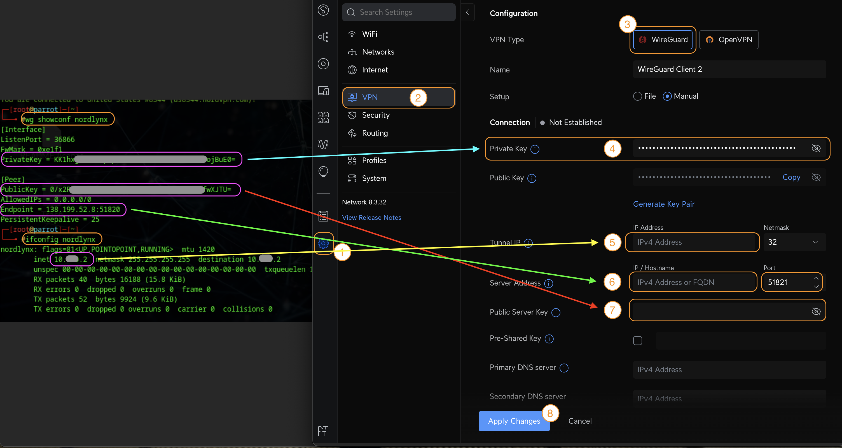This screenshot has width=842, height=448.
Task: Click Public Server Key input field
Action: (718, 311)
